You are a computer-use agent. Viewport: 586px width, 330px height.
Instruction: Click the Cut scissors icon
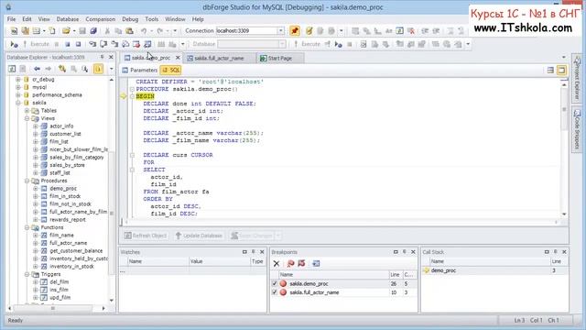point(107,31)
